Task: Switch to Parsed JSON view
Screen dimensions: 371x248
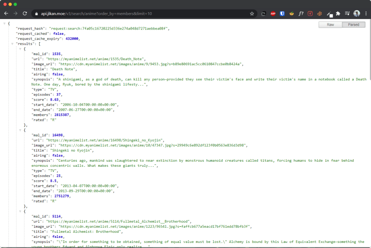Action: (x=353, y=24)
